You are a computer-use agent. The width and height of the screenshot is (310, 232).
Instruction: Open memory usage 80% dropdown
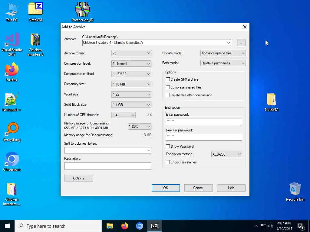tap(140, 127)
